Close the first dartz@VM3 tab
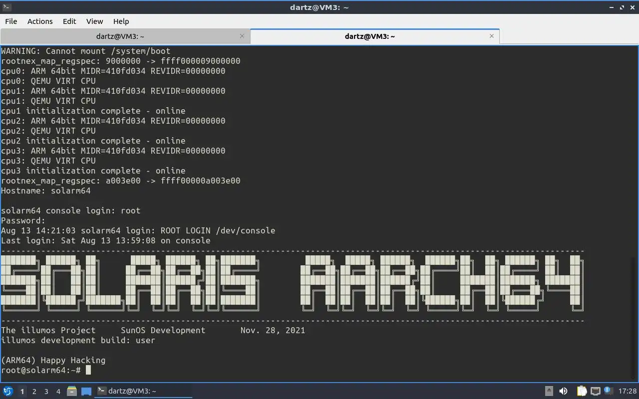The height and width of the screenshot is (399, 639). pos(242,36)
